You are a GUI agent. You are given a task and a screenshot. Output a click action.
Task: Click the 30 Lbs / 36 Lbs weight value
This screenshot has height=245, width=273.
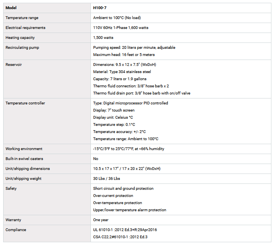point(106,179)
